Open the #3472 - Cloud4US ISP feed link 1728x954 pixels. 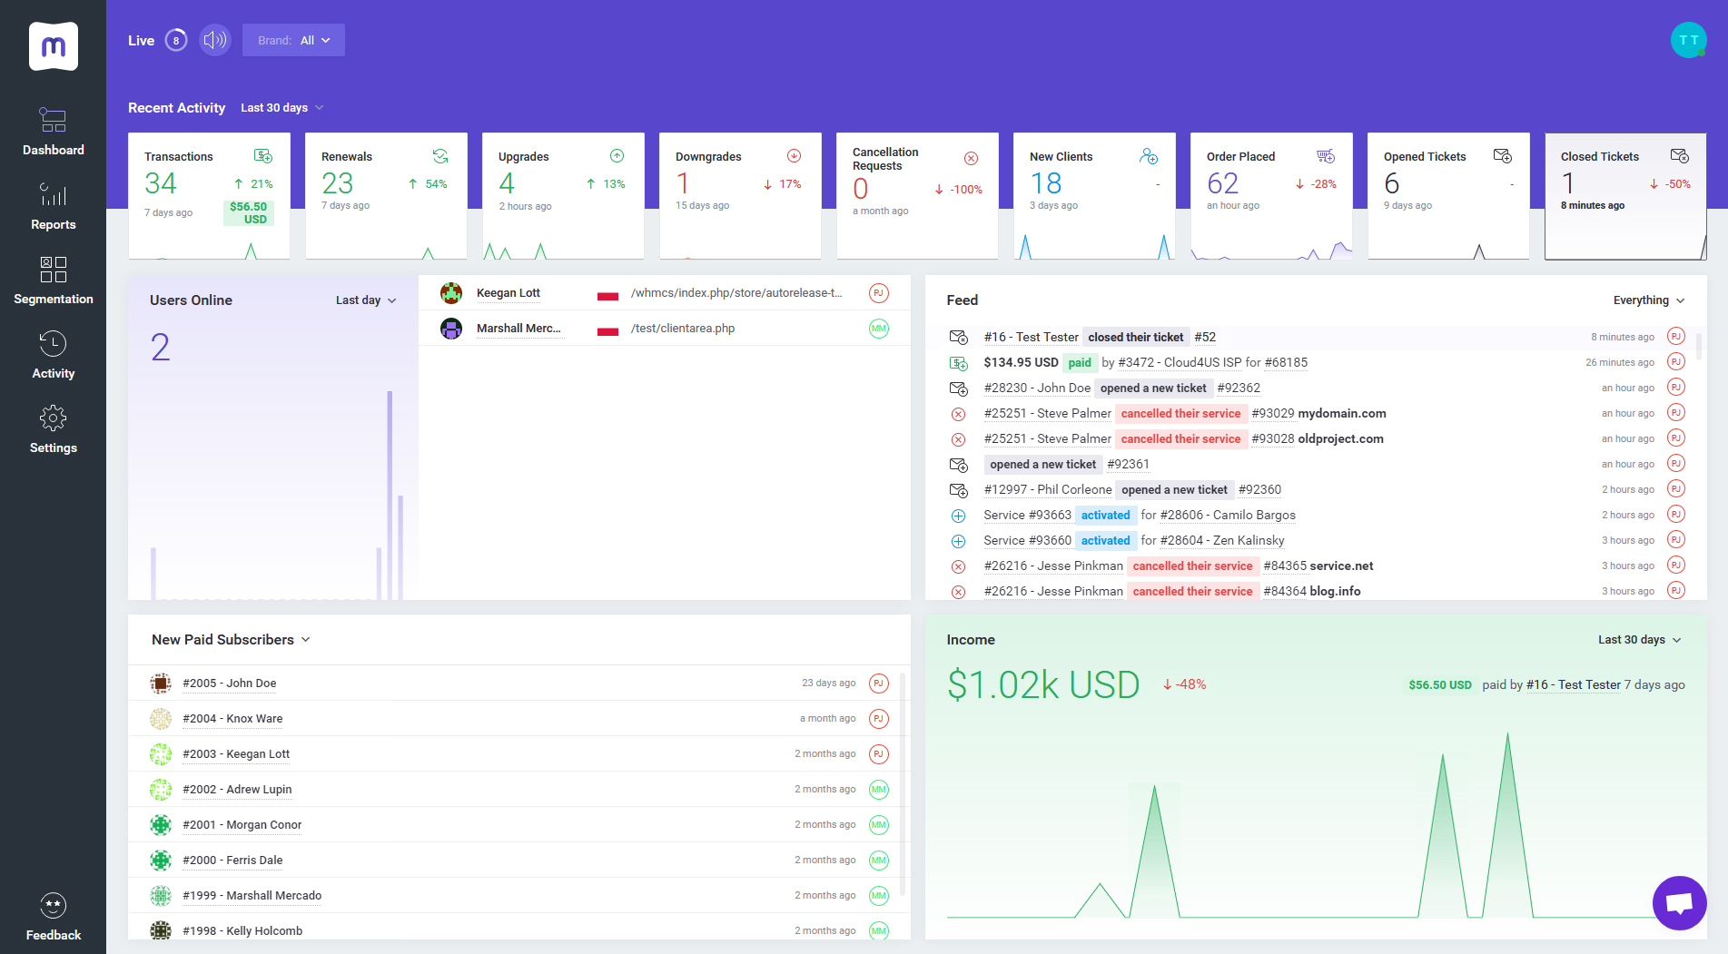1180,362
